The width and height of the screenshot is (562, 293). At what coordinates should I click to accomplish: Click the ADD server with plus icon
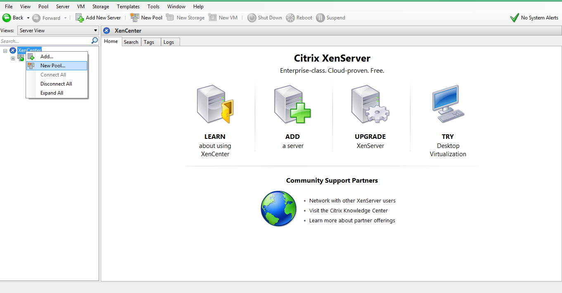(x=292, y=104)
